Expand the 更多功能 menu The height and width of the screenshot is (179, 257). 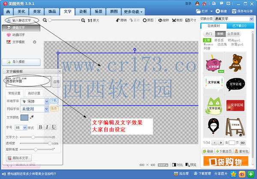[133, 12]
